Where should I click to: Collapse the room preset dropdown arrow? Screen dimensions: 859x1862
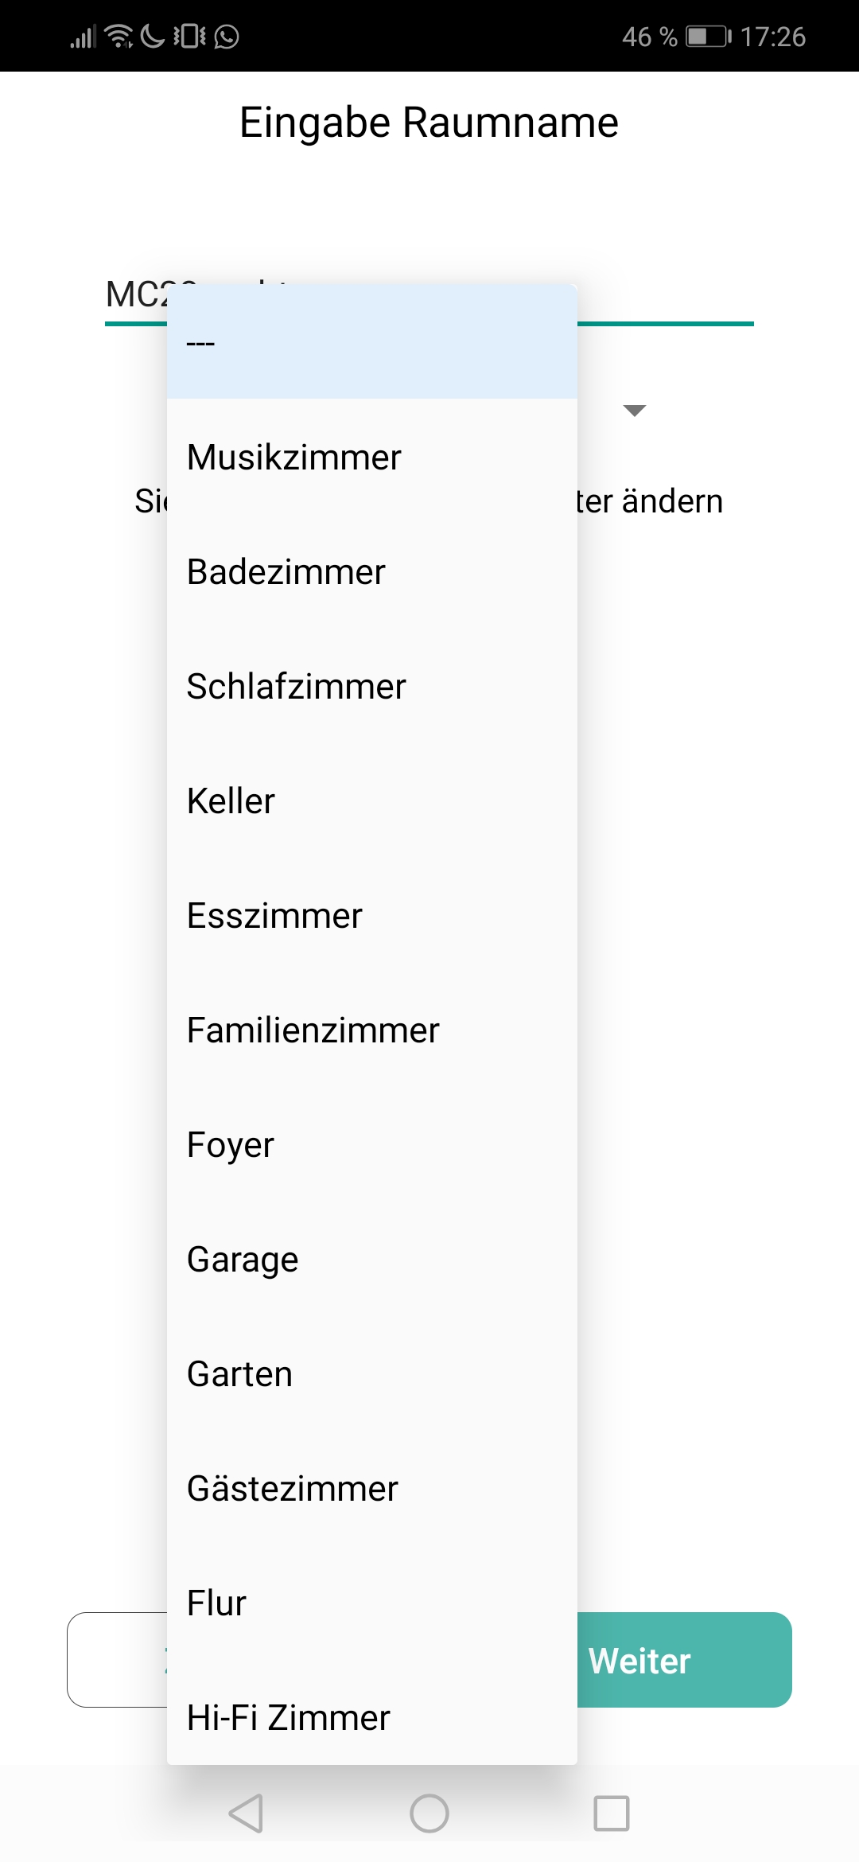tap(635, 411)
